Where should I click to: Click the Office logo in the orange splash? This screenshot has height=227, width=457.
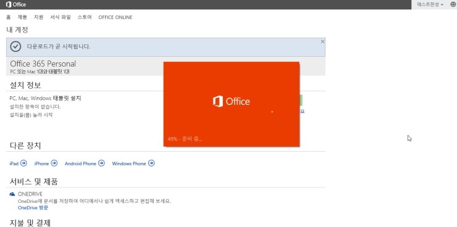coord(232,101)
